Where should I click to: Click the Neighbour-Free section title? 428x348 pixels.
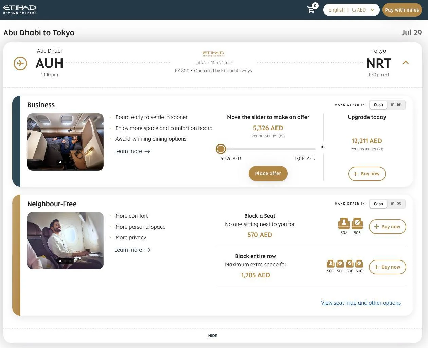(52, 204)
